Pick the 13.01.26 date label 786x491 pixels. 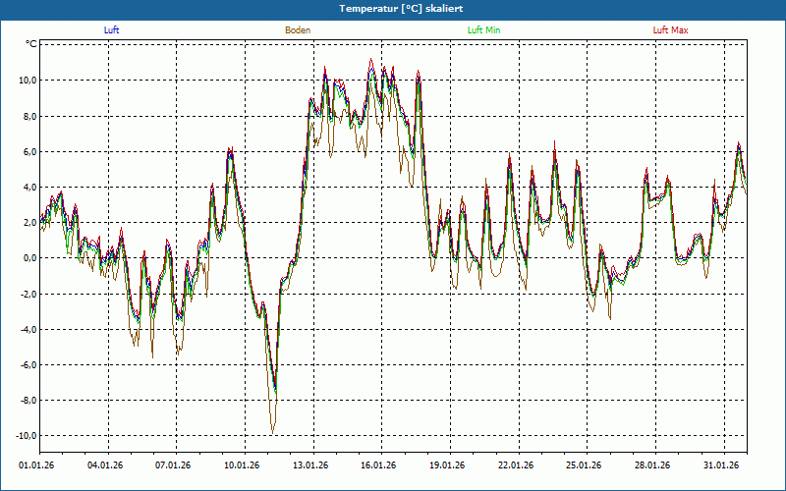pyautogui.click(x=310, y=466)
